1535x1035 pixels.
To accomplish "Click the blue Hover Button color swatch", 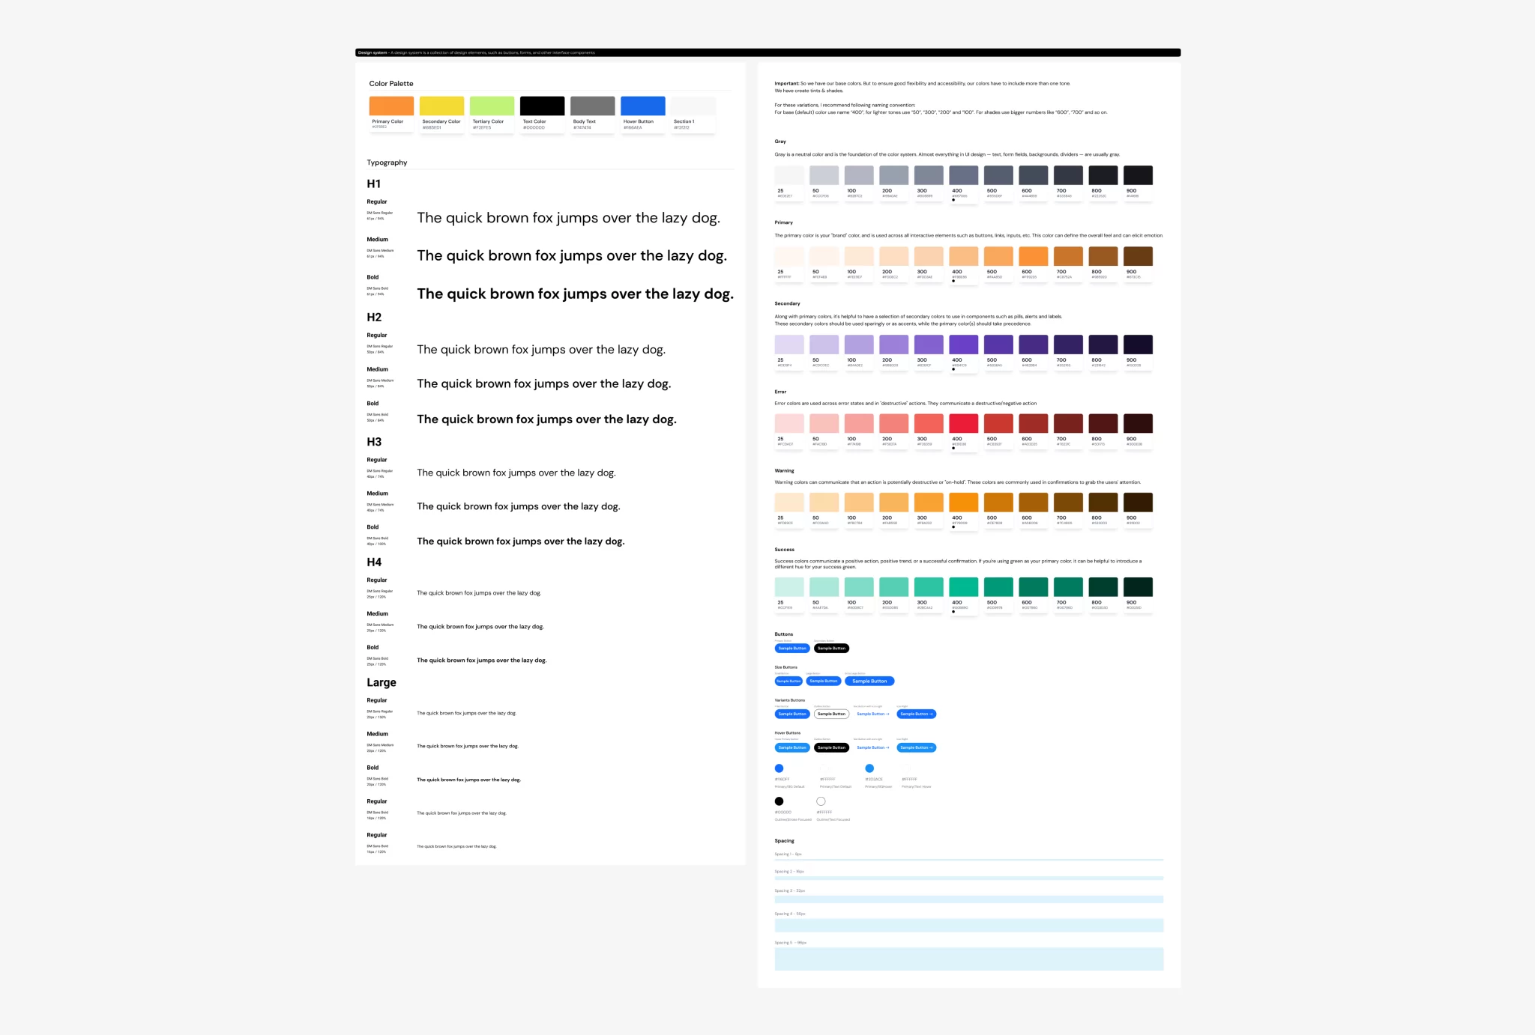I will point(642,106).
